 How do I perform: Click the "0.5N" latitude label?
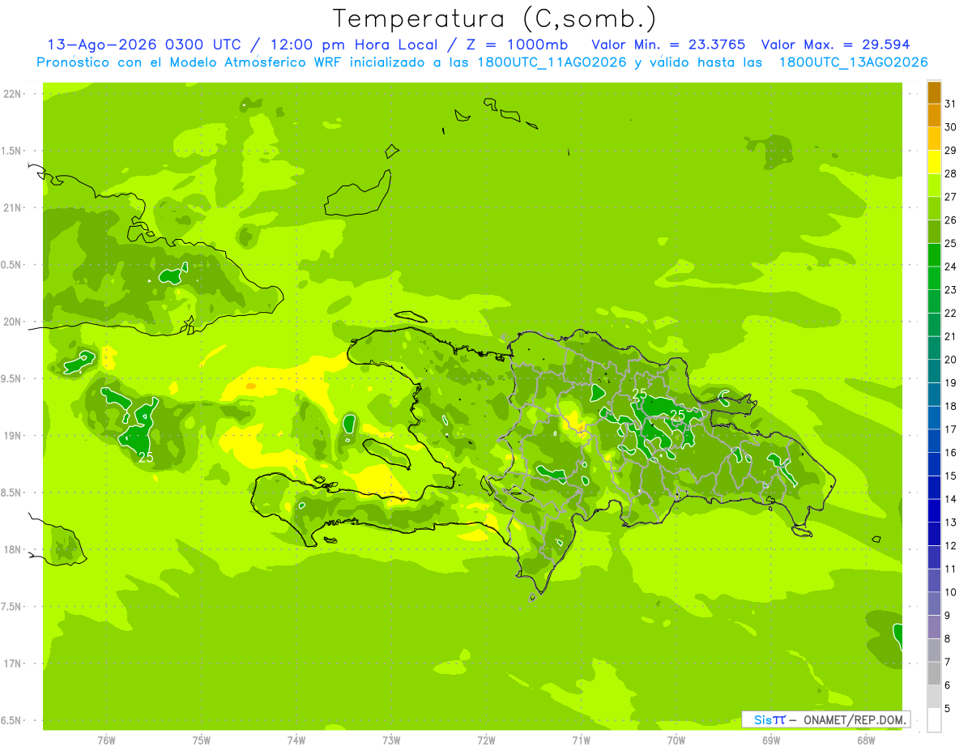pos(12,265)
